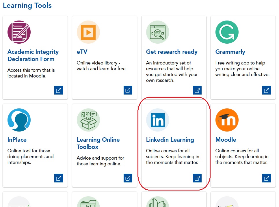The width and height of the screenshot is (279, 207).
Task: Click the Academic Integrity Declaration Form icon
Action: coord(19,32)
